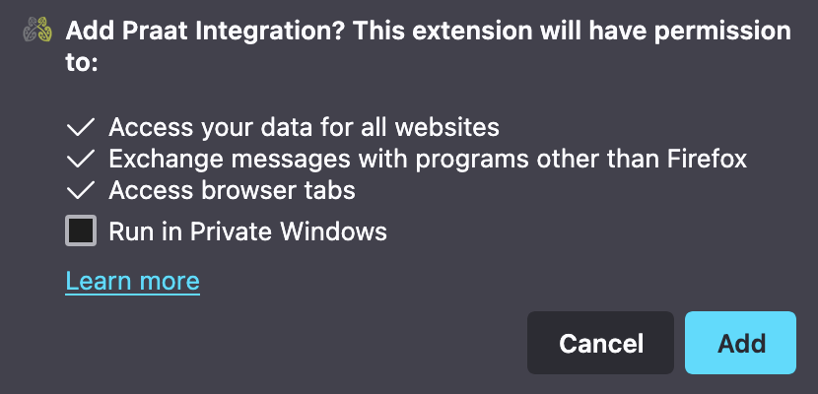This screenshot has width=818, height=394.
Task: Click the Add Praat Integration heading text
Action: click(428, 47)
